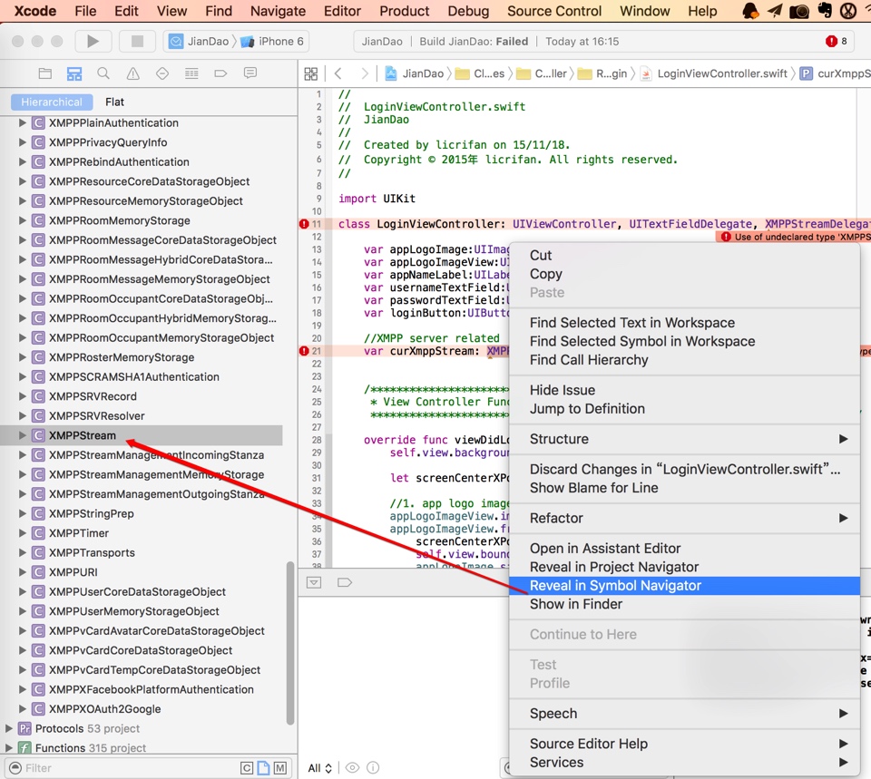Viewport: 871px width, 779px height.
Task: Click the info icon in variables view
Action: click(x=373, y=767)
